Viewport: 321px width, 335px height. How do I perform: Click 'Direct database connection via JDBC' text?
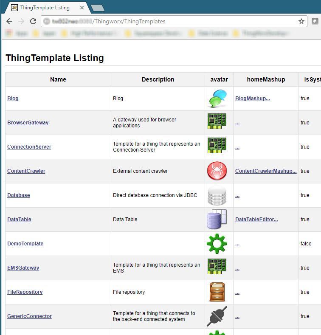pyautogui.click(x=155, y=195)
